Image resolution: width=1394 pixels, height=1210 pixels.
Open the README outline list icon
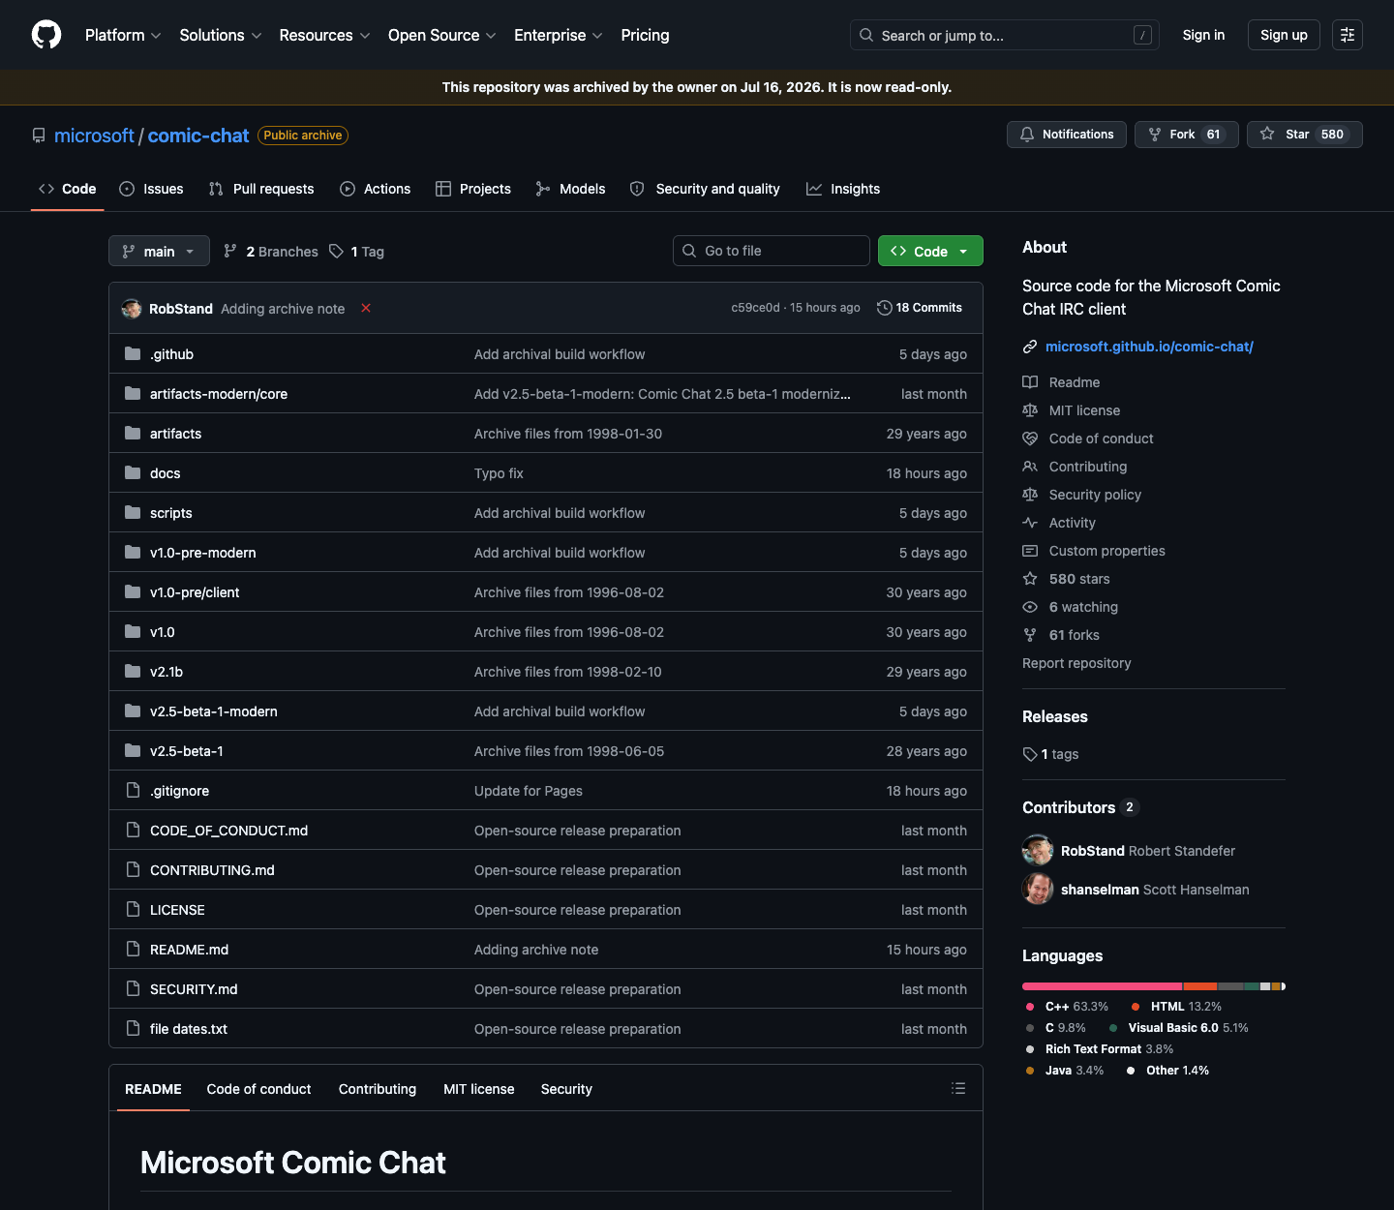(x=958, y=1089)
